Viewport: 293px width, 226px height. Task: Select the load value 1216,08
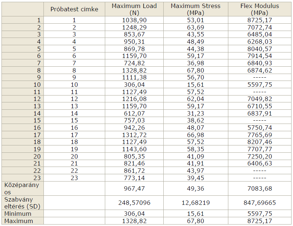(x=134, y=99)
